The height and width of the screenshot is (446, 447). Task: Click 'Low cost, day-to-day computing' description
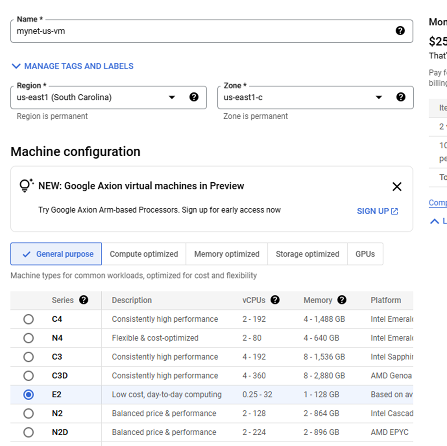[167, 394]
